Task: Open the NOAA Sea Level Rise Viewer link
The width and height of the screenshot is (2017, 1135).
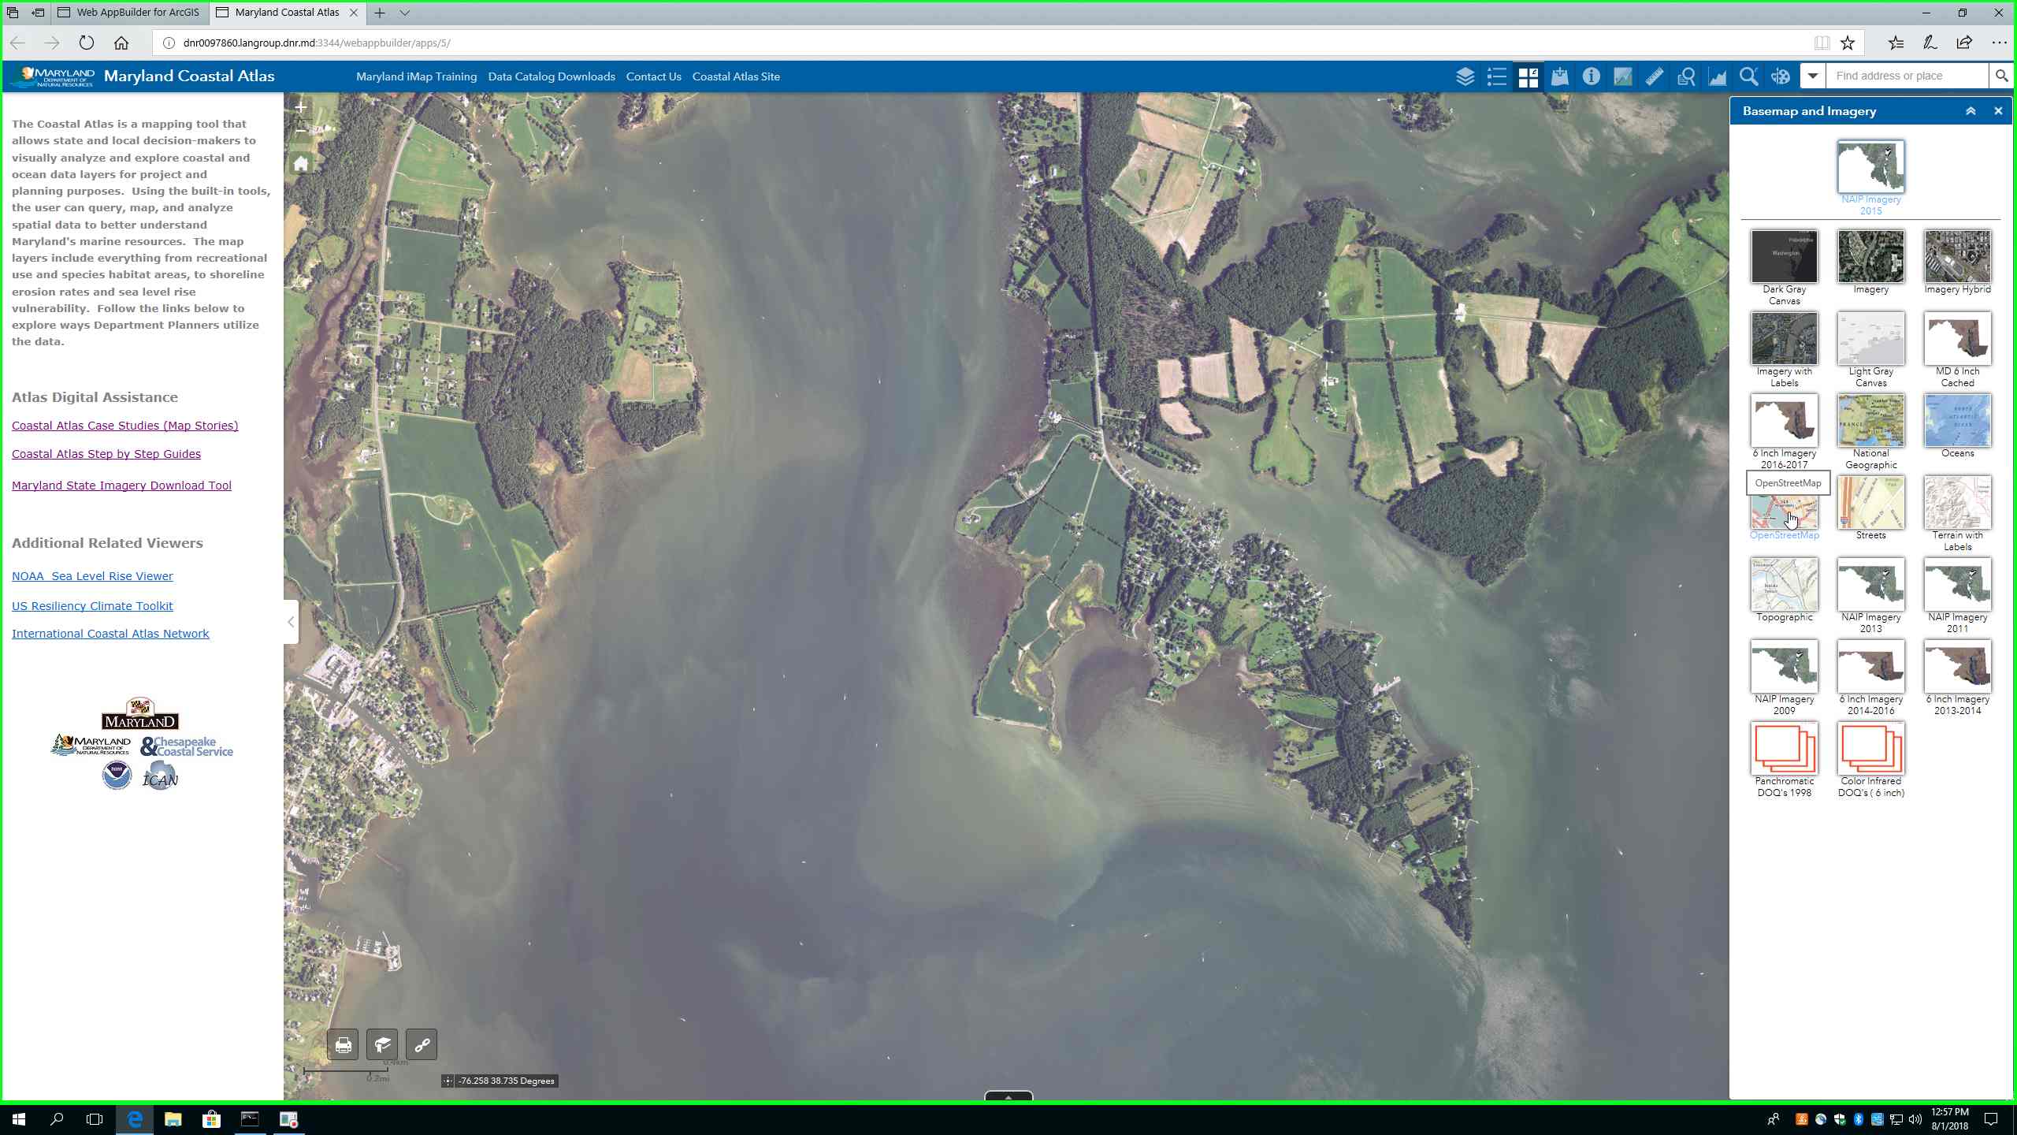Action: point(92,576)
